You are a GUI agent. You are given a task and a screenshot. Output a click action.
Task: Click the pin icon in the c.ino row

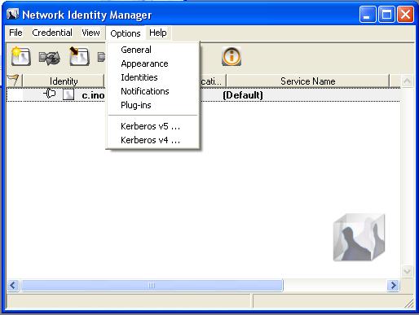(x=49, y=94)
